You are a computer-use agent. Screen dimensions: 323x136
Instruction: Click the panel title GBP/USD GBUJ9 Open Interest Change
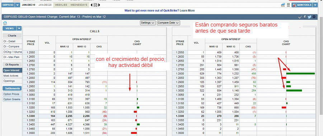point(55,17)
